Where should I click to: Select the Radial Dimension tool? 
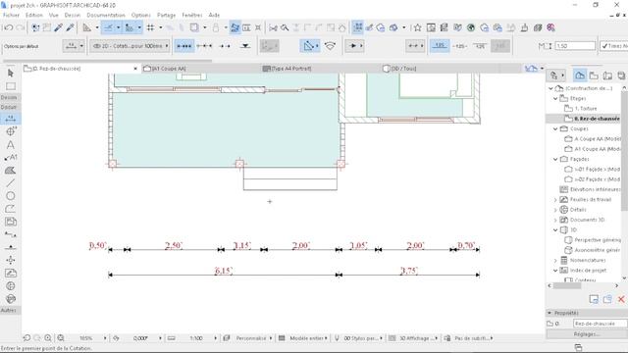pyautogui.click(x=11, y=131)
